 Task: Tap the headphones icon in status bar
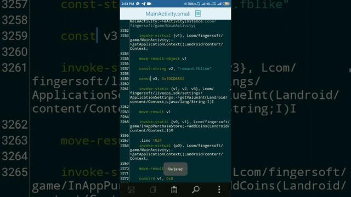click(x=198, y=4)
